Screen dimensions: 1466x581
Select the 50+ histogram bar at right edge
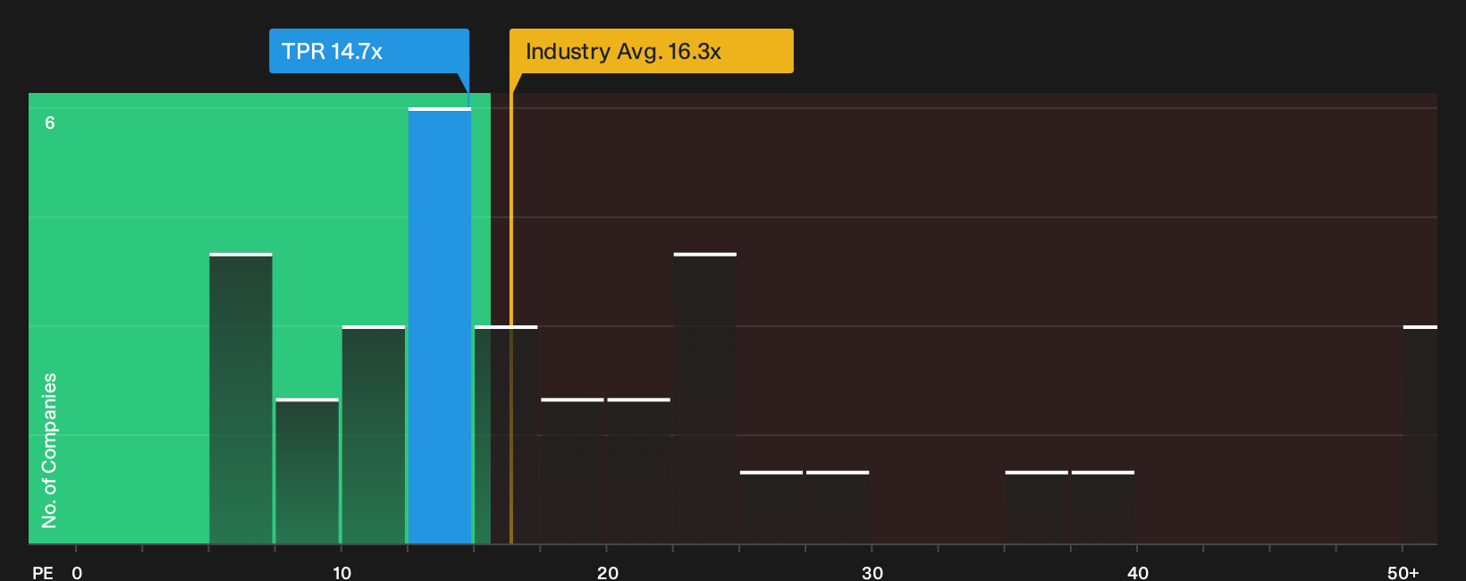1420,434
